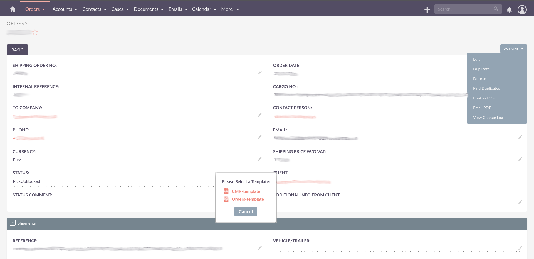Select Print as PDF from Actions menu
The height and width of the screenshot is (259, 534).
pos(484,98)
